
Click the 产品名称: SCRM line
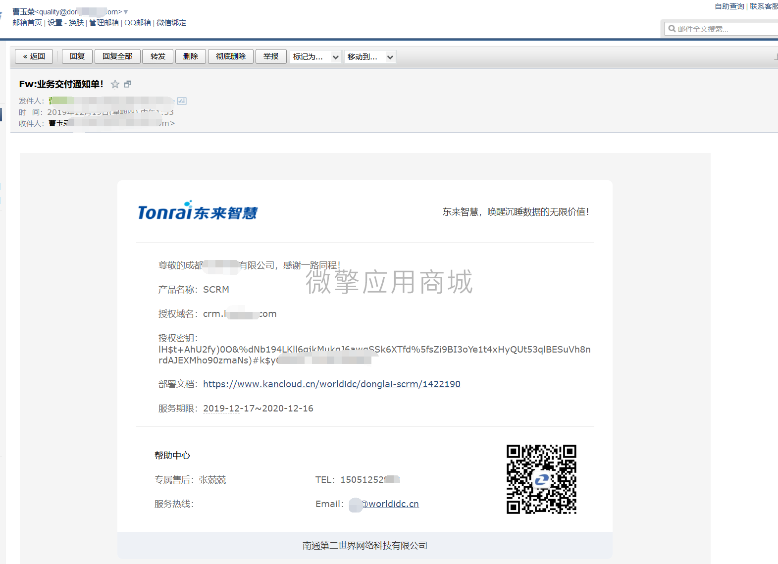(194, 290)
